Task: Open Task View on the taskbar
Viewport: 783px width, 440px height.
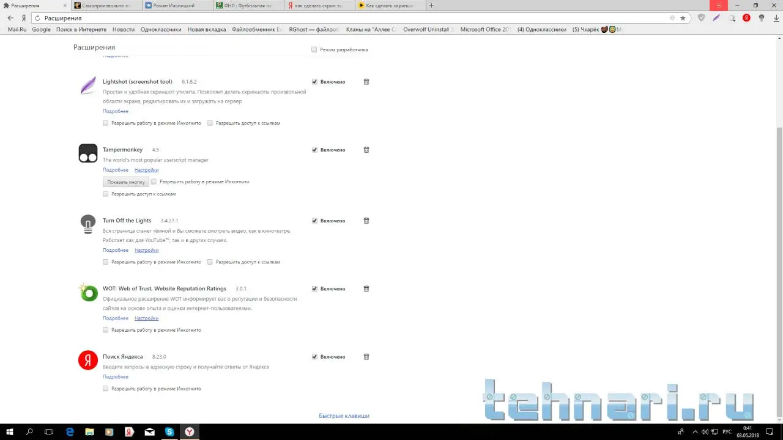Action: click(49, 432)
